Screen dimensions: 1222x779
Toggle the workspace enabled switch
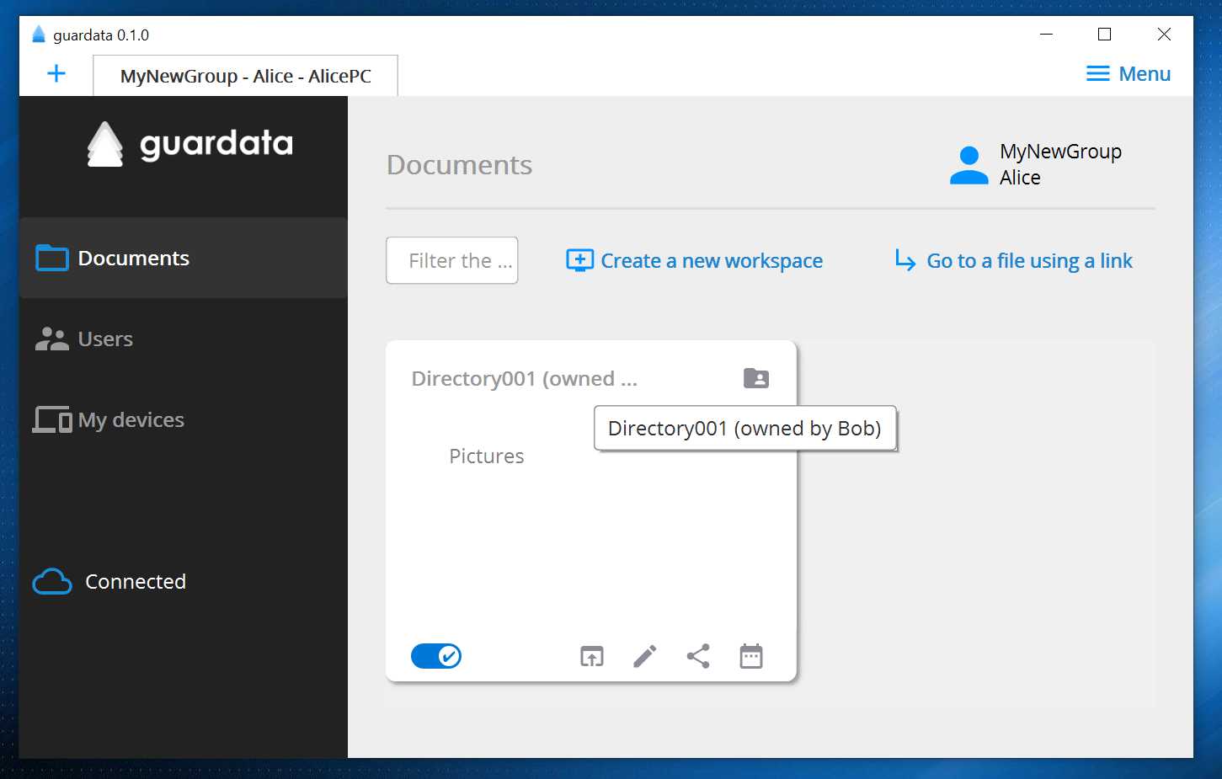coord(435,656)
